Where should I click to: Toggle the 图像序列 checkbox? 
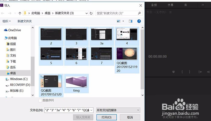(x=40, y=100)
